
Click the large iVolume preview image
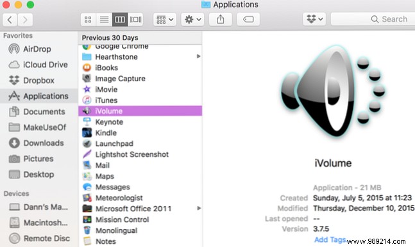point(333,92)
